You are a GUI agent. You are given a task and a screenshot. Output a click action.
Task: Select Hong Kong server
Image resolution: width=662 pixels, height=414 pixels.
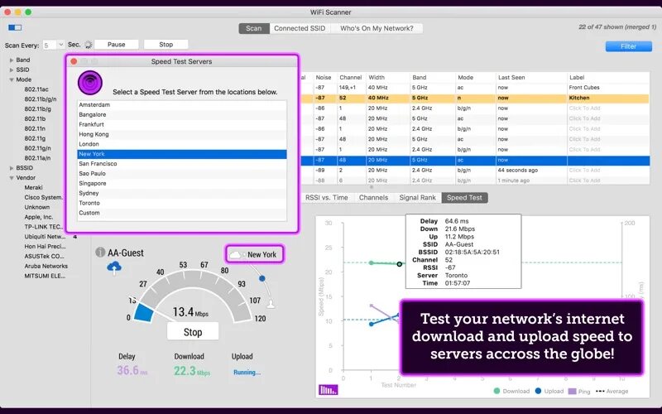(182, 134)
